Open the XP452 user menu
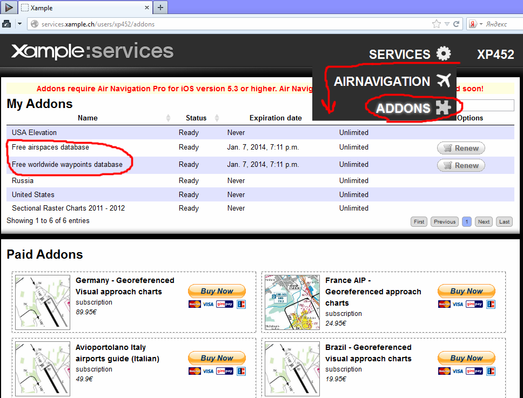 click(x=495, y=55)
